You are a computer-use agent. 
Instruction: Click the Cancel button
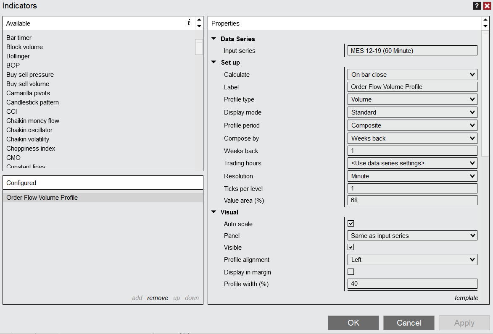tap(409, 323)
